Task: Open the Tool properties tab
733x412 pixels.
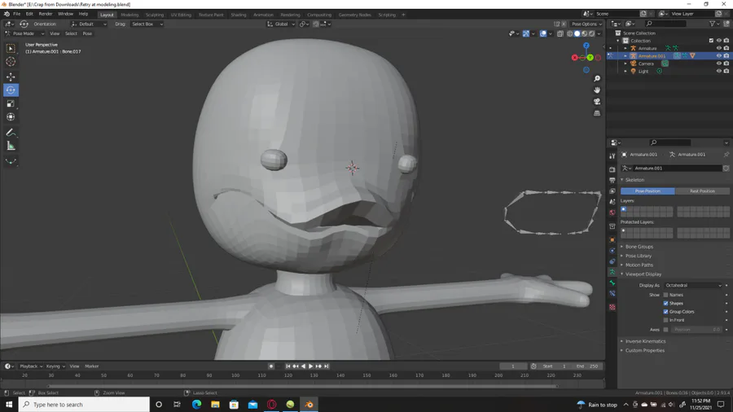Action: (x=612, y=156)
